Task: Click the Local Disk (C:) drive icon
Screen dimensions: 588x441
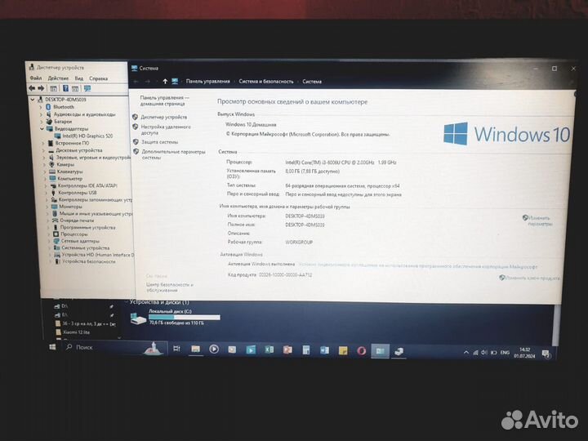Action: pyautogui.click(x=138, y=318)
